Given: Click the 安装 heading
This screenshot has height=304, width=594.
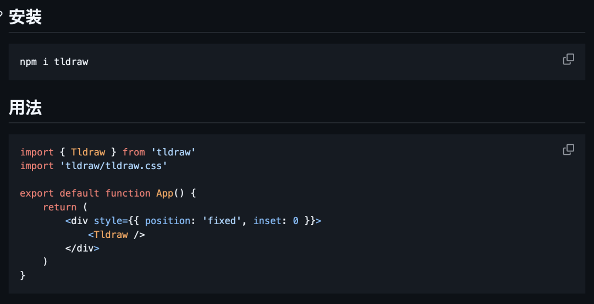Looking at the screenshot, I should [25, 17].
